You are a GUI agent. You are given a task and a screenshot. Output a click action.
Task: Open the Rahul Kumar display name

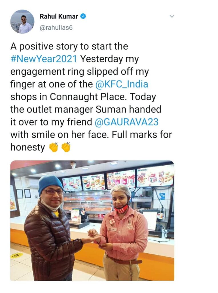click(x=59, y=16)
